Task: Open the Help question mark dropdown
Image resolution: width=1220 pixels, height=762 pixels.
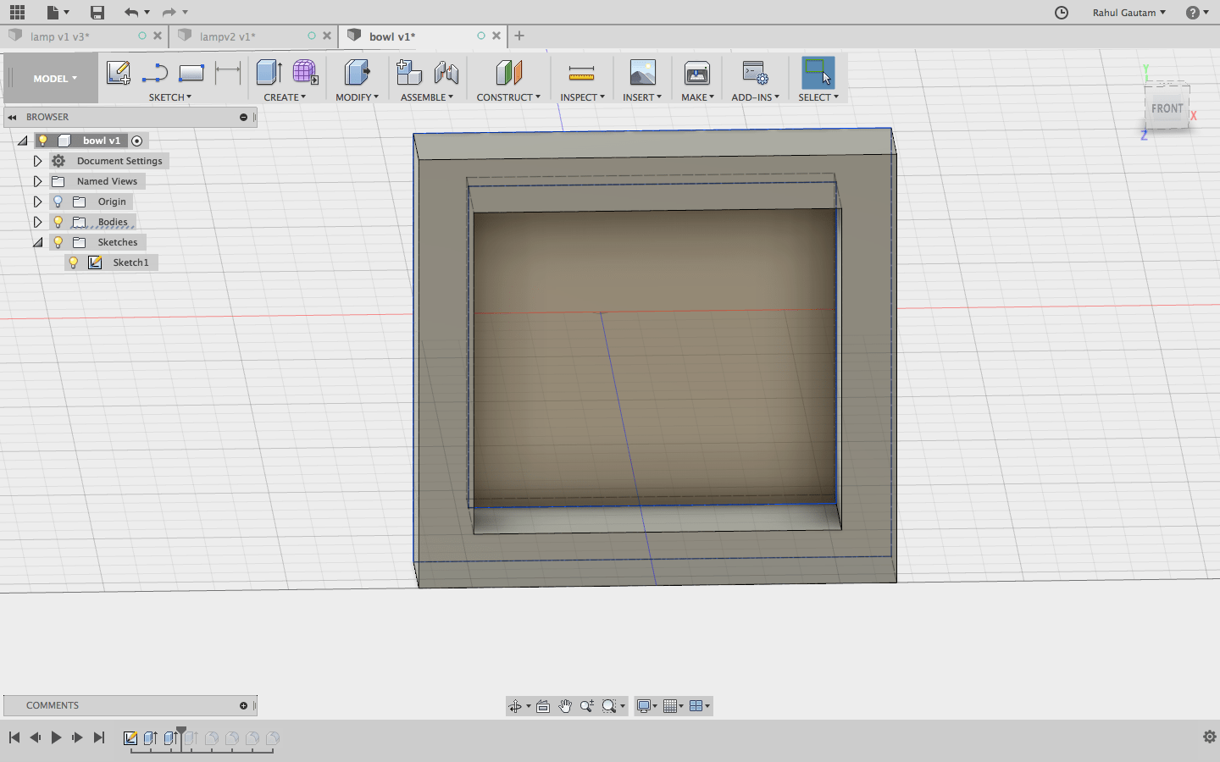Action: pyautogui.click(x=1197, y=12)
